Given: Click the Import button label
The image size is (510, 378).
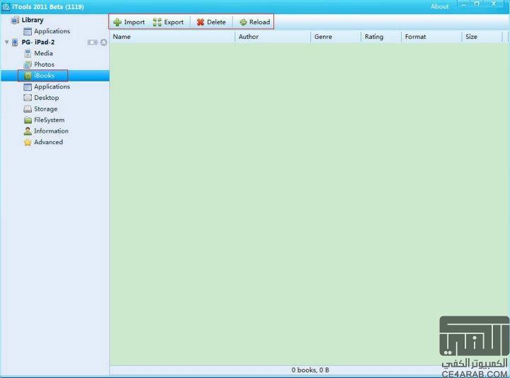Looking at the screenshot, I should click(135, 22).
